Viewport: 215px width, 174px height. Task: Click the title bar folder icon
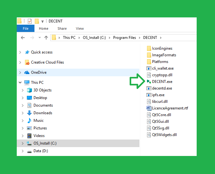tap(20, 21)
